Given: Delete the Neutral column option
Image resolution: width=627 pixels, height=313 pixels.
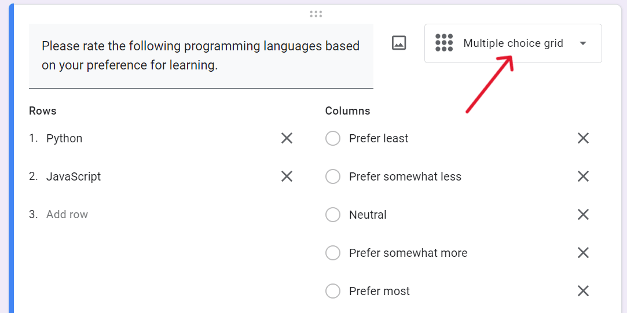Looking at the screenshot, I should (x=583, y=215).
